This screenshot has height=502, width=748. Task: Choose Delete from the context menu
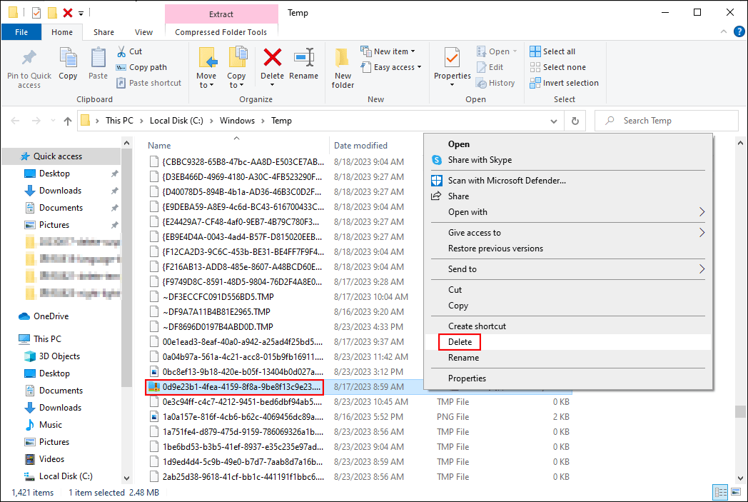459,342
